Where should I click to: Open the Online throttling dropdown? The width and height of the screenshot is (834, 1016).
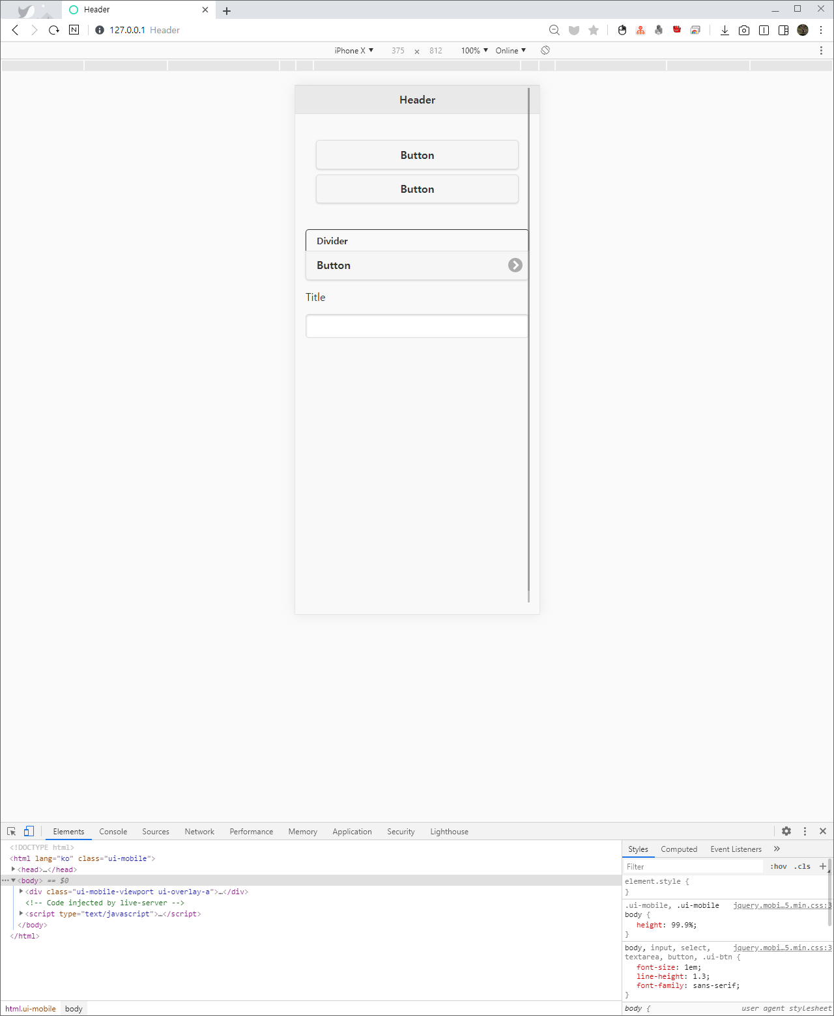[x=510, y=50]
